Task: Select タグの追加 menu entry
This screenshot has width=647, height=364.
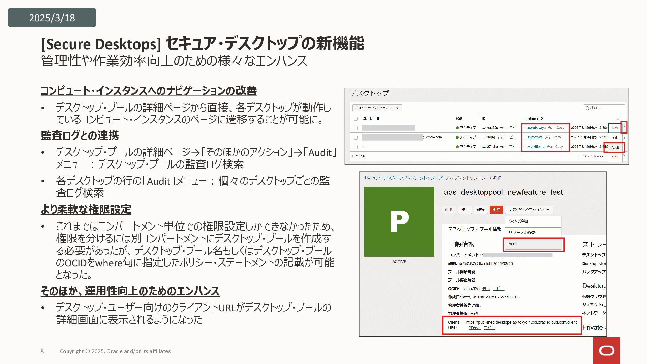Action: click(x=518, y=221)
